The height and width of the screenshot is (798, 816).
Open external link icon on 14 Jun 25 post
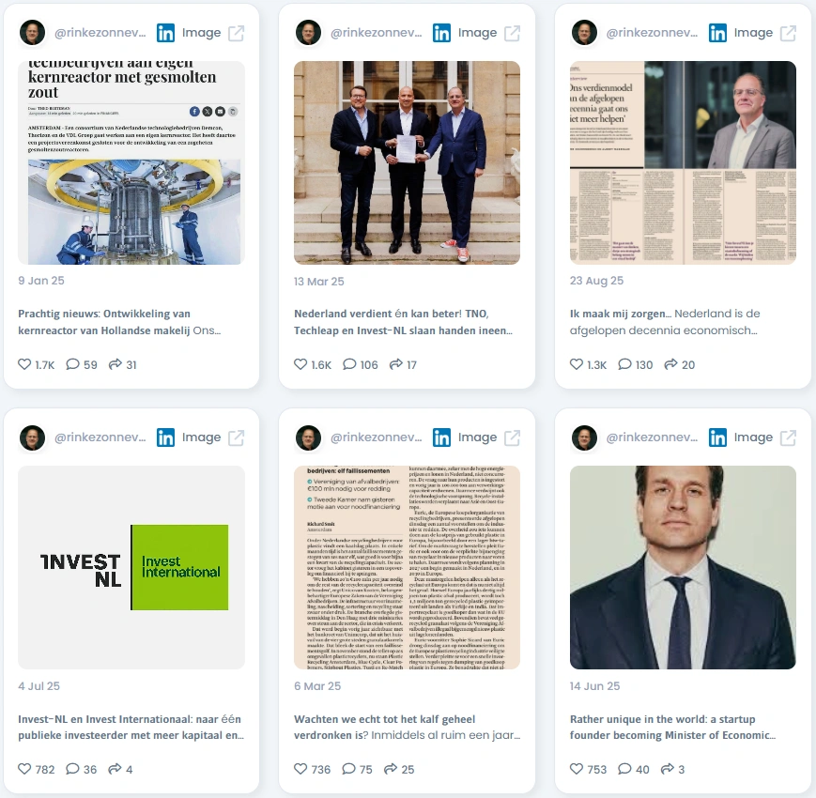click(788, 437)
